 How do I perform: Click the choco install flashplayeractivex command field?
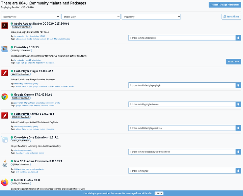pos(182,128)
